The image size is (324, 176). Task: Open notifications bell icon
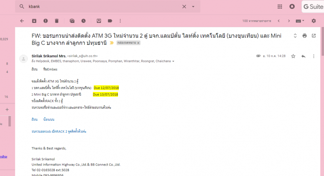click(292, 7)
